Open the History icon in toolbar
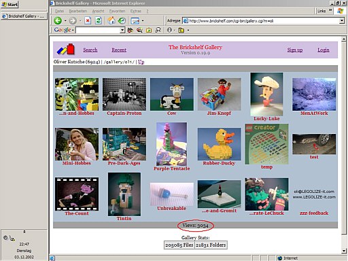The width and height of the screenshot is (348, 261). tap(122, 20)
